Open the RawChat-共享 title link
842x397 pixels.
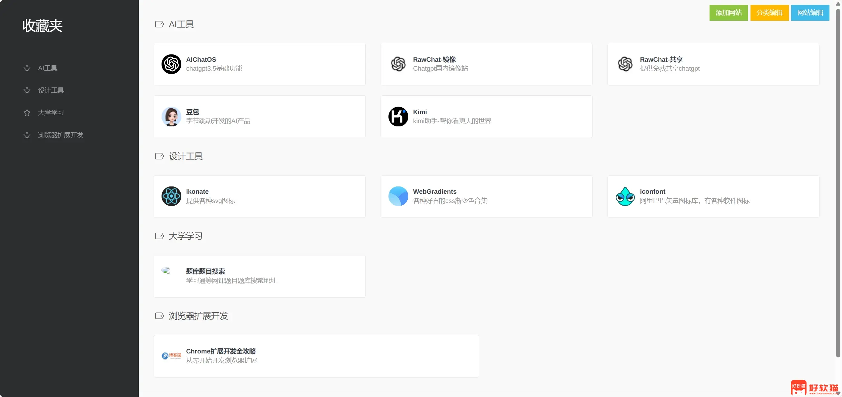click(661, 59)
